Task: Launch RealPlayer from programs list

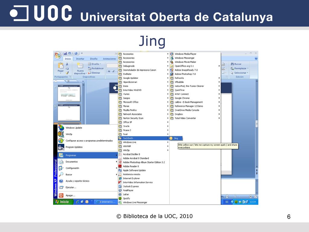Action: point(143,190)
